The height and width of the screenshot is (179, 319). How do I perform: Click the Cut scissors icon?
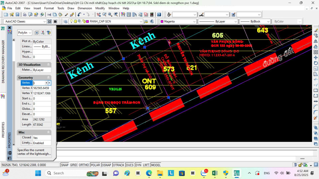coord(49,15)
